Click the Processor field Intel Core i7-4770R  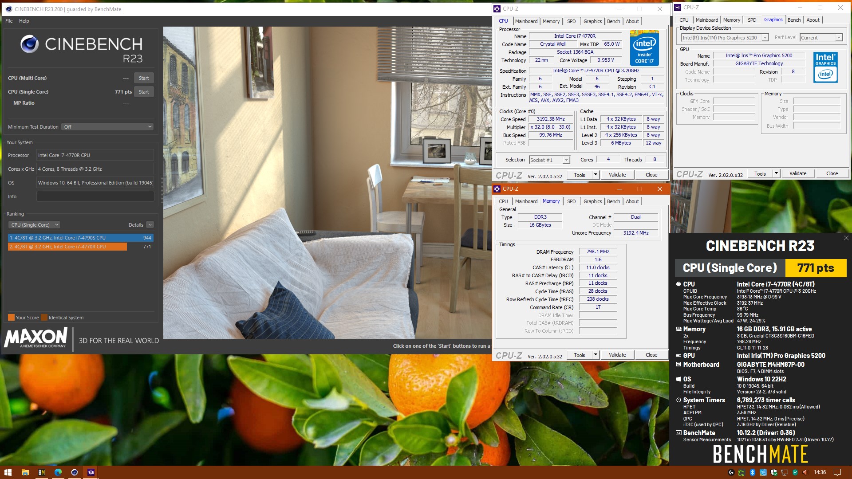(x=95, y=155)
